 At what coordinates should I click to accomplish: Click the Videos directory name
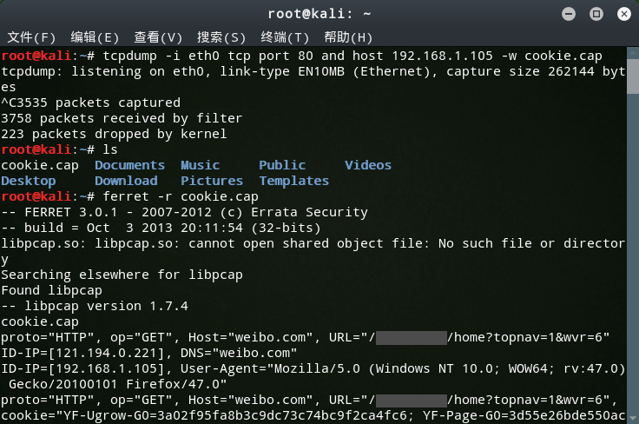click(368, 165)
